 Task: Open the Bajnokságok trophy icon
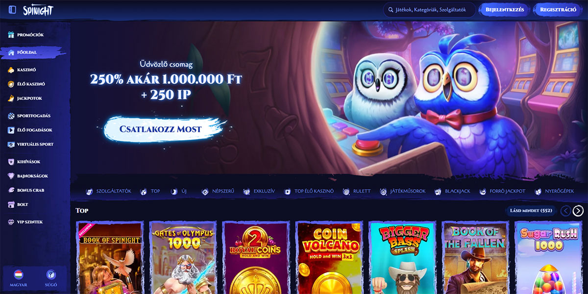[11, 176]
